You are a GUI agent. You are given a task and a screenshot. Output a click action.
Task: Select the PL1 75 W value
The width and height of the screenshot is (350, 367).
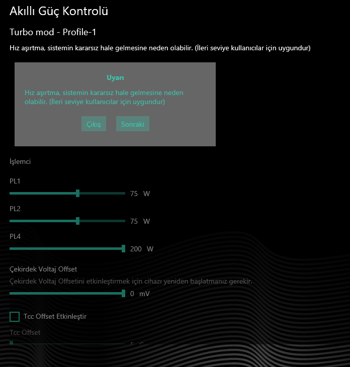click(140, 194)
